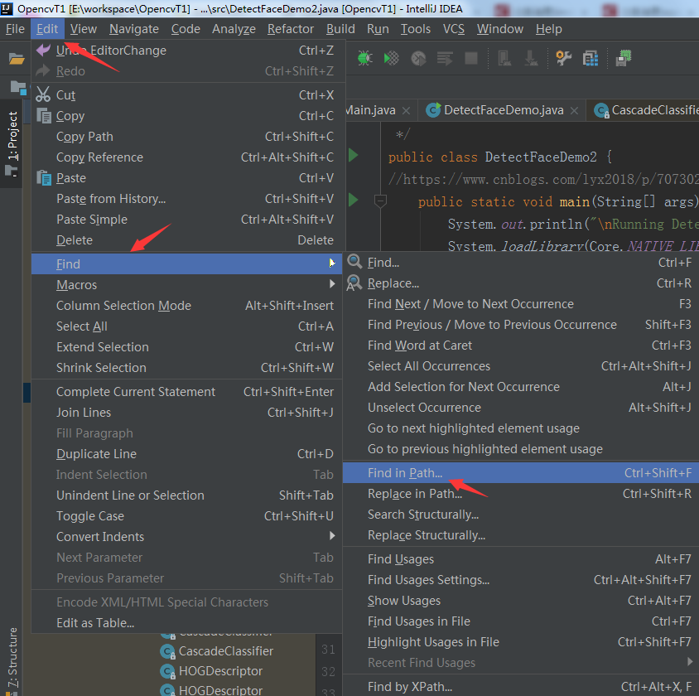Click the Paste clipboard icon in menu
The width and height of the screenshot is (699, 696).
(44, 178)
